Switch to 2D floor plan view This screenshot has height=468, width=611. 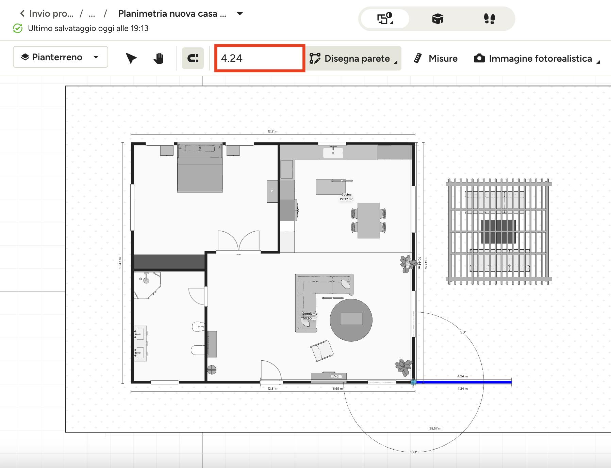click(385, 18)
